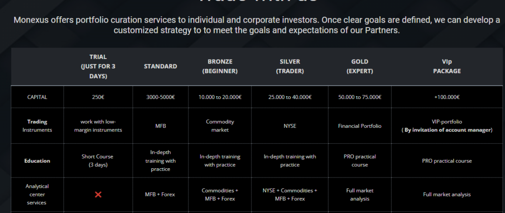Click the Short Course (3 days) cell
505x213 pixels.
tap(98, 161)
